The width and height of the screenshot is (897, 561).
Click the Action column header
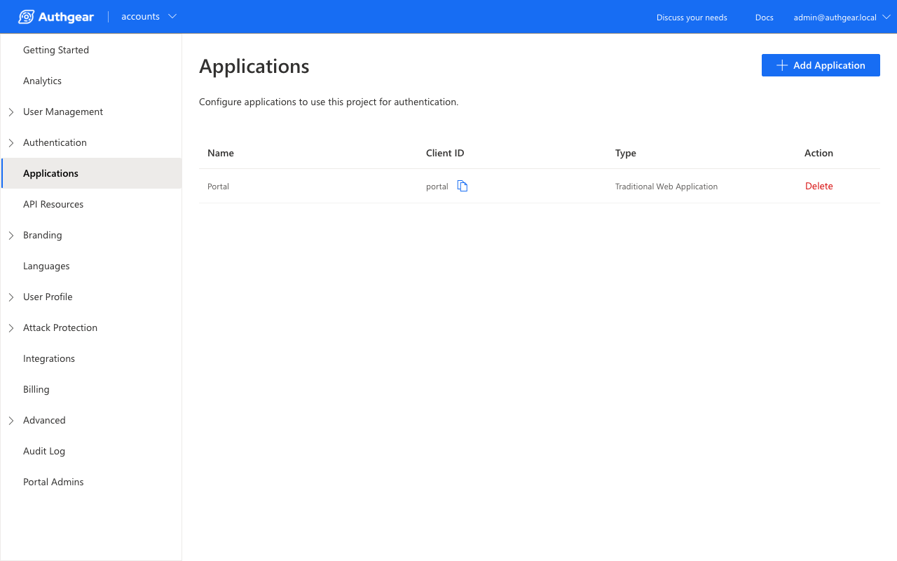[x=819, y=153]
